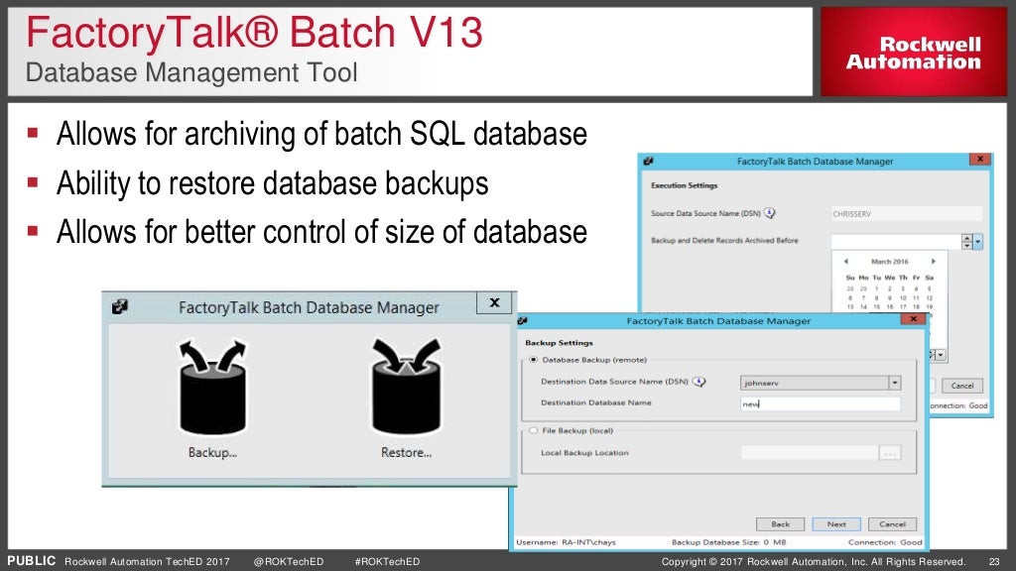The image size is (1016, 571).
Task: Click info icon beside Source Data Source Name
Action: 769,213
